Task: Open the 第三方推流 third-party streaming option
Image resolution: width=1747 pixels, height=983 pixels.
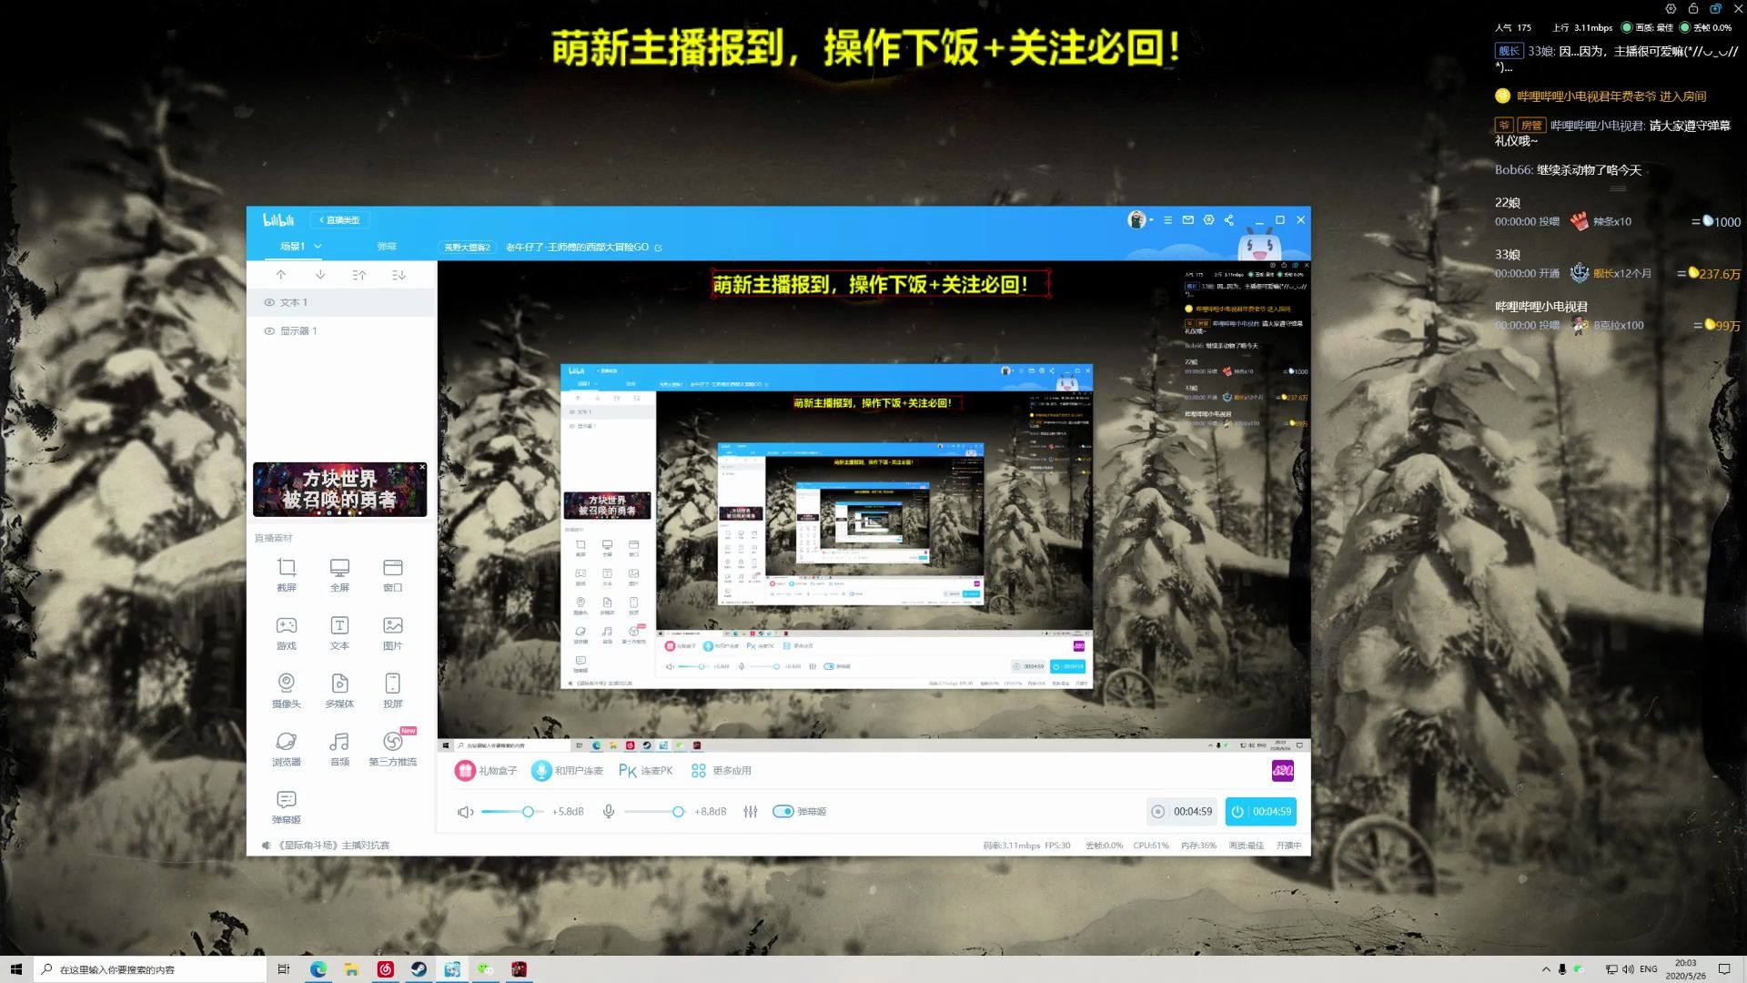Action: (392, 746)
